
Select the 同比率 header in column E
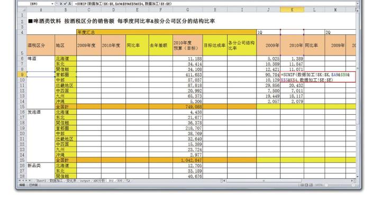(137, 45)
